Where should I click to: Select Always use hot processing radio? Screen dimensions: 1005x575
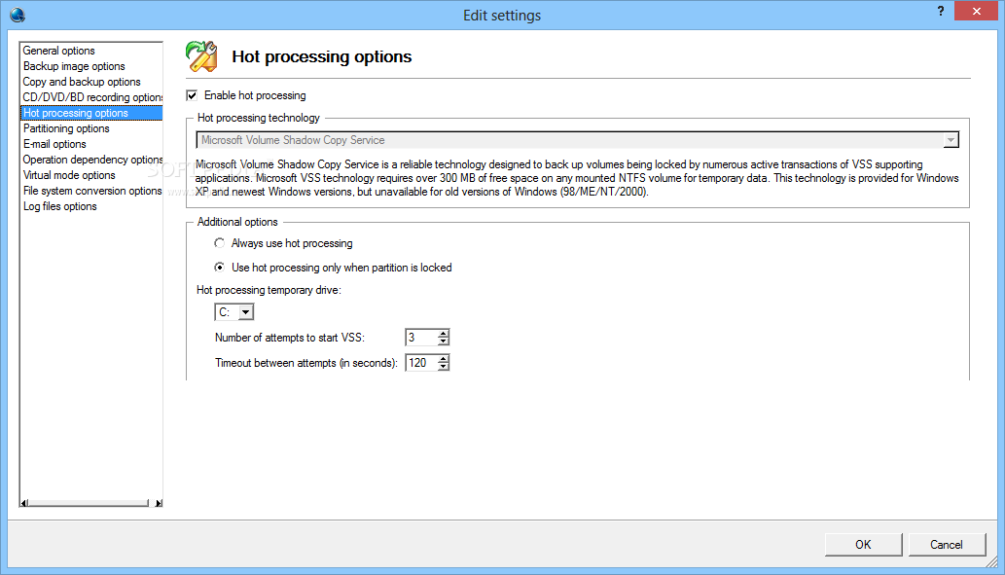click(x=220, y=243)
